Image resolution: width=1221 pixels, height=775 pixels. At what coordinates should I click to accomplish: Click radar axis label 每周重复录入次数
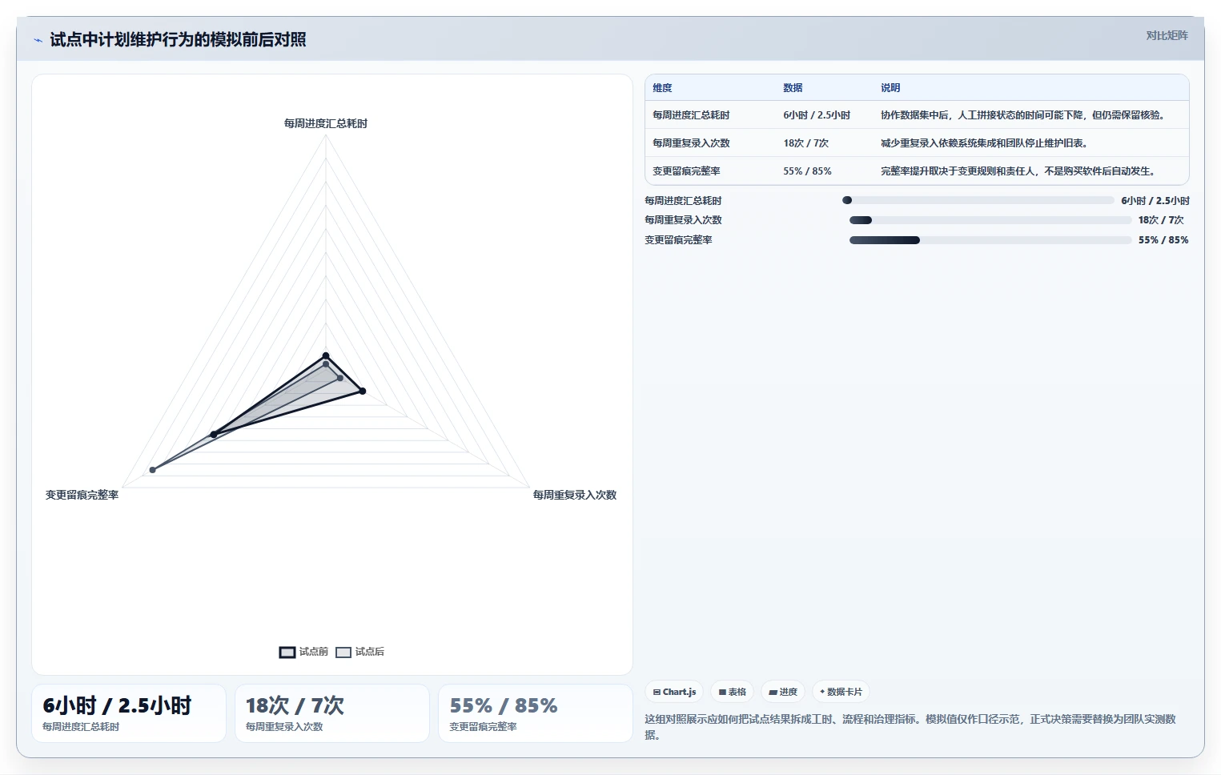[575, 495]
